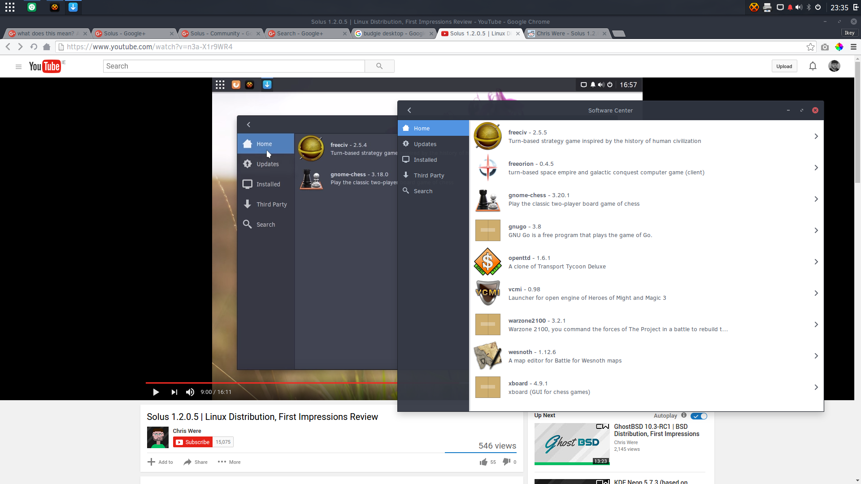
Task: Open system volume control in the tray
Action: 799,7
